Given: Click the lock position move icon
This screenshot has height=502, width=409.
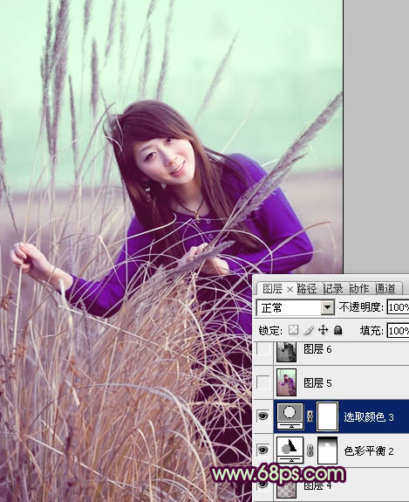Looking at the screenshot, I should [x=324, y=330].
